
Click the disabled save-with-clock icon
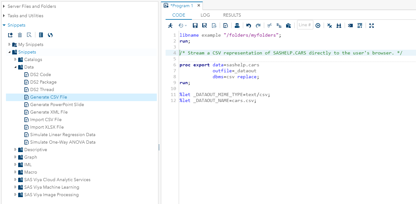point(214,26)
